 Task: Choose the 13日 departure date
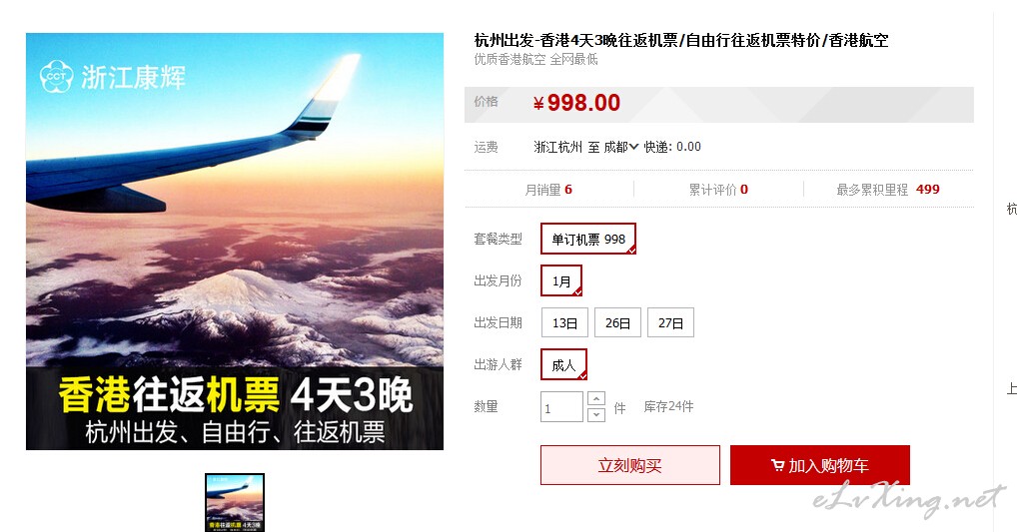564,322
